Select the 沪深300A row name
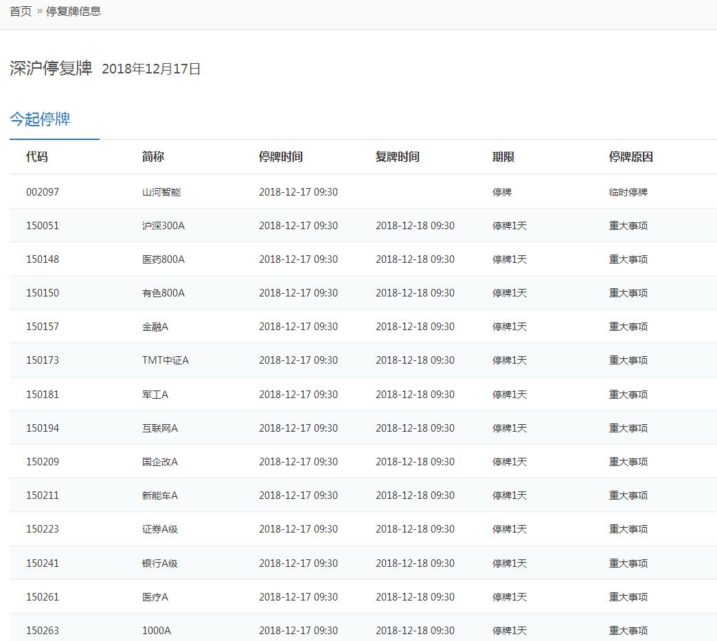The image size is (717, 641). (163, 226)
